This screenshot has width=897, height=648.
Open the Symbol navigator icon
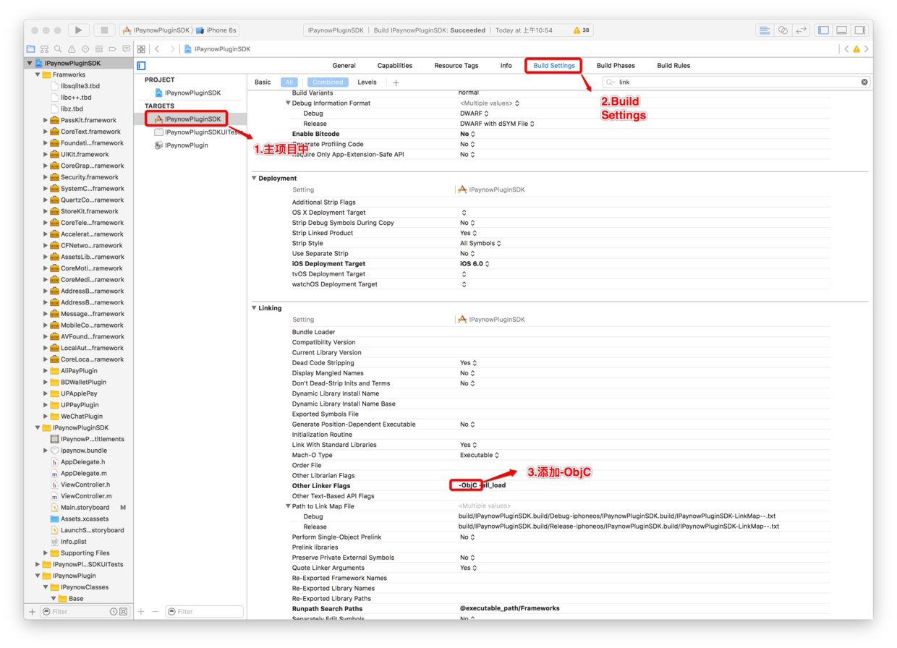pos(44,49)
